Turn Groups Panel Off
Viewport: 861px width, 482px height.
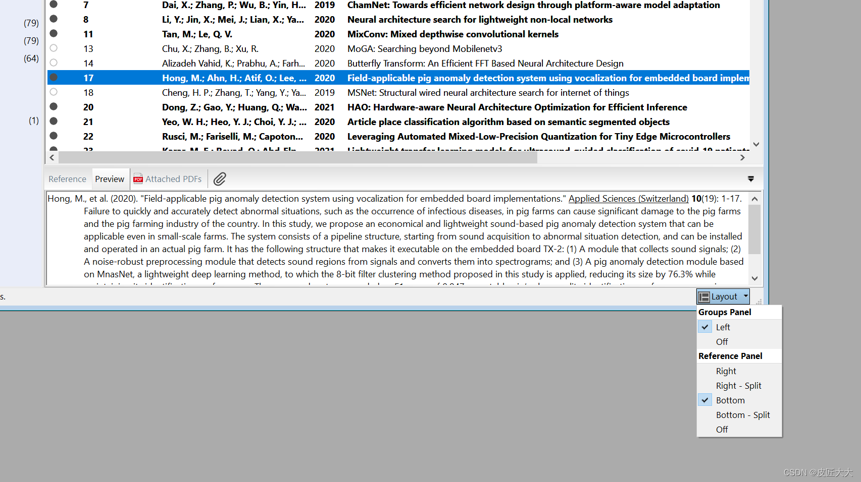[x=739, y=342]
